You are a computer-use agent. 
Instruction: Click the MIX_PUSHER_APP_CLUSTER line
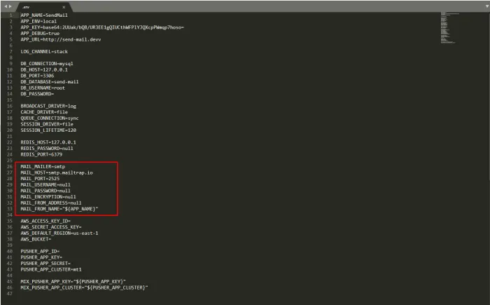pos(85,287)
